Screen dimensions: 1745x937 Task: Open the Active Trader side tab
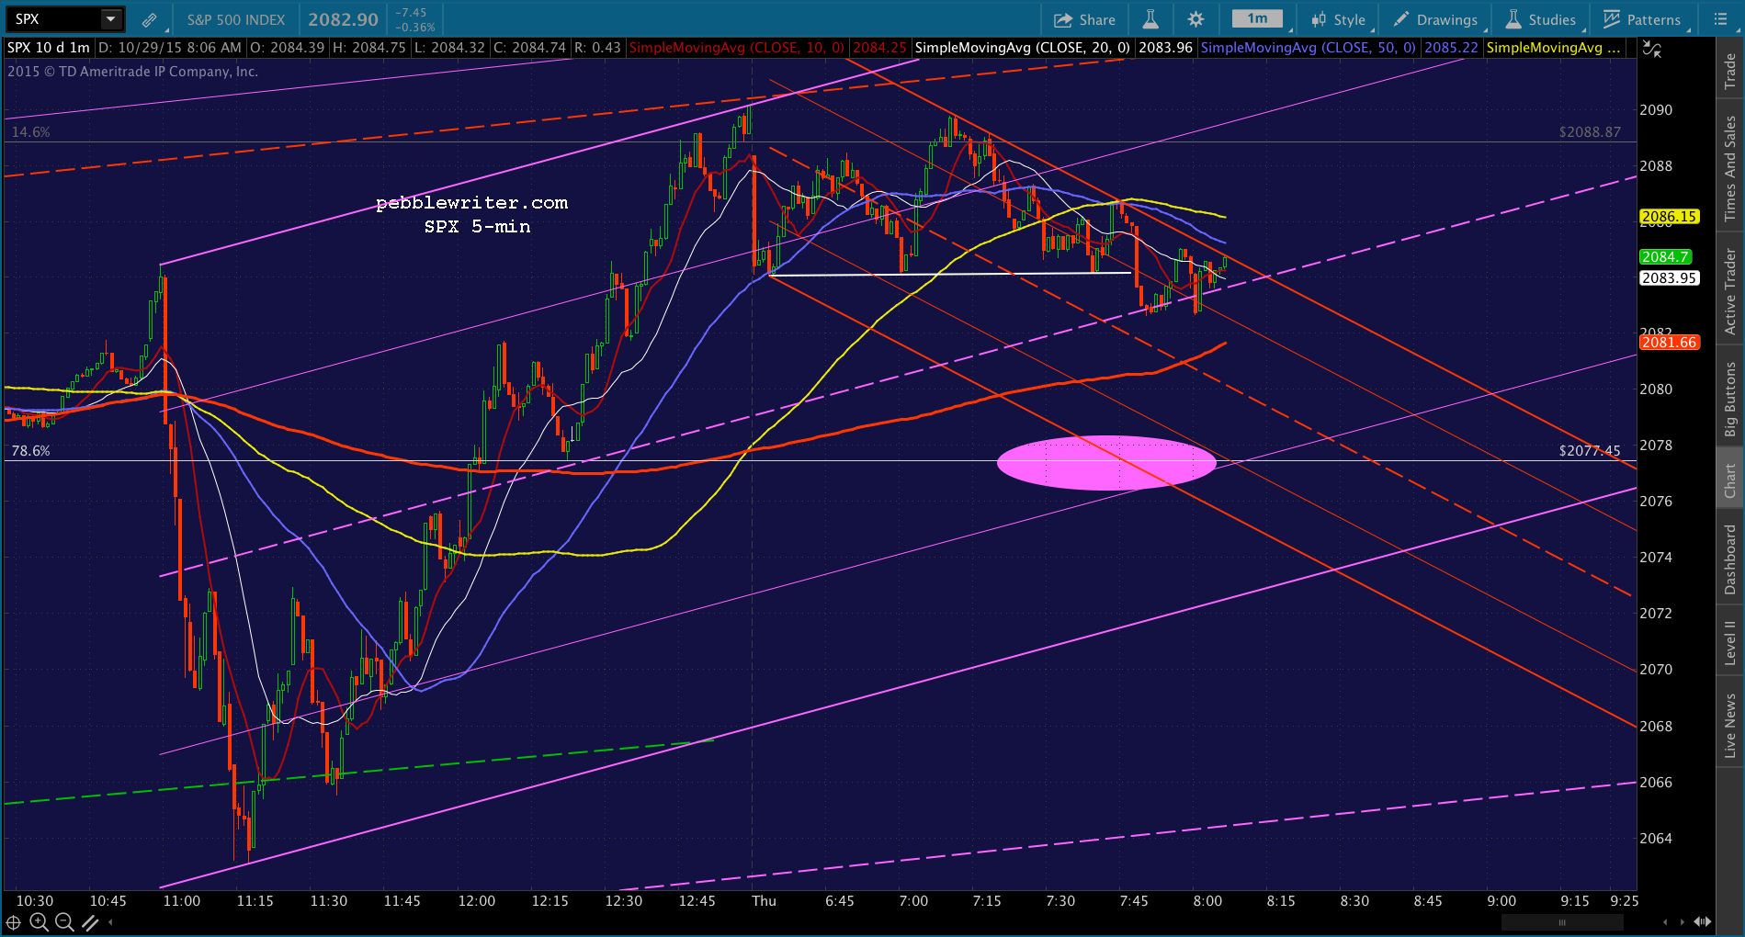tap(1730, 291)
